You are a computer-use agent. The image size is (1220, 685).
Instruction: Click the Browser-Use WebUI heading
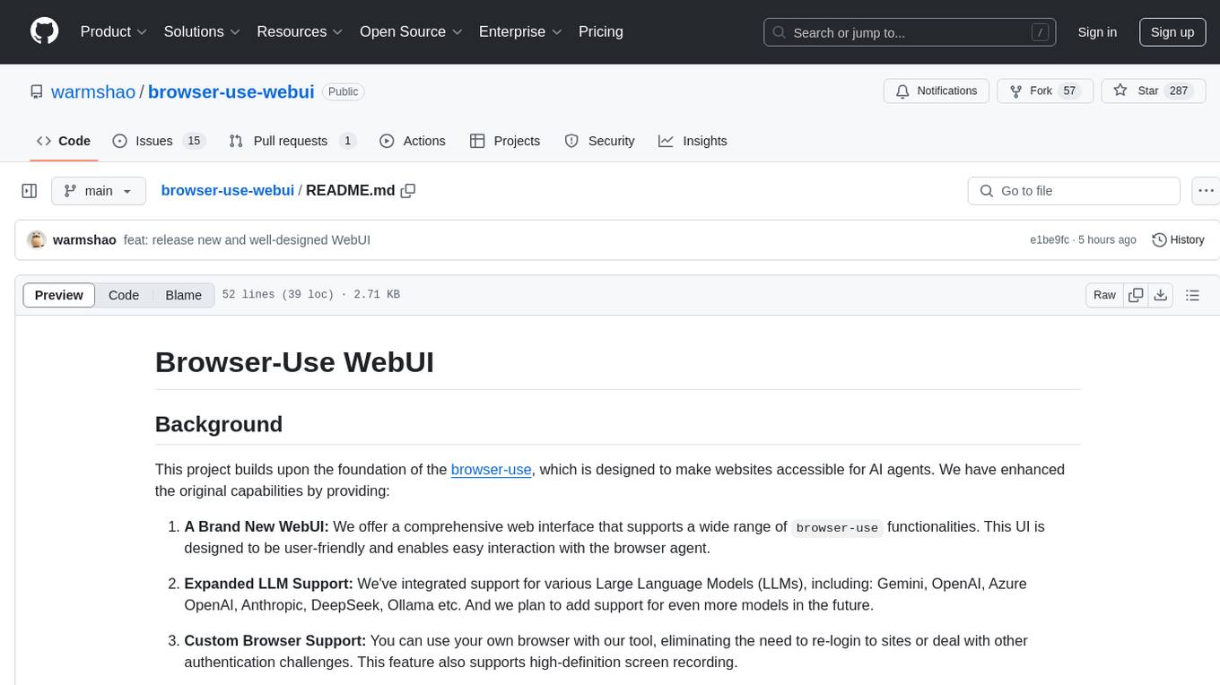(294, 361)
